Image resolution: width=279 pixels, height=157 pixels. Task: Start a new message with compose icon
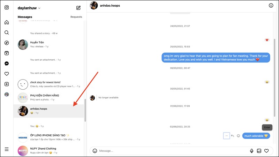(78, 8)
